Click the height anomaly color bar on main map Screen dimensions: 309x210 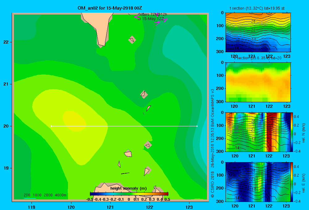[x=129, y=194]
